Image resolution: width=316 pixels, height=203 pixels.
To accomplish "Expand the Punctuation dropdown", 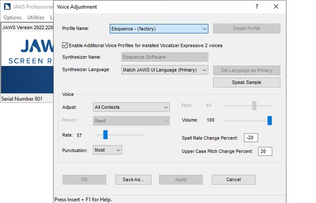I will tap(108, 150).
